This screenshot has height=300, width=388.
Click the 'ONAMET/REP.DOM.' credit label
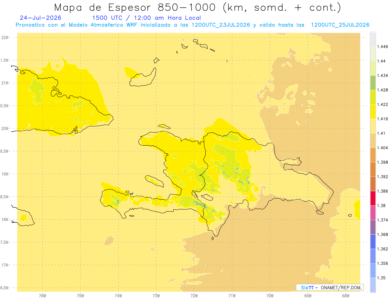click(341, 287)
